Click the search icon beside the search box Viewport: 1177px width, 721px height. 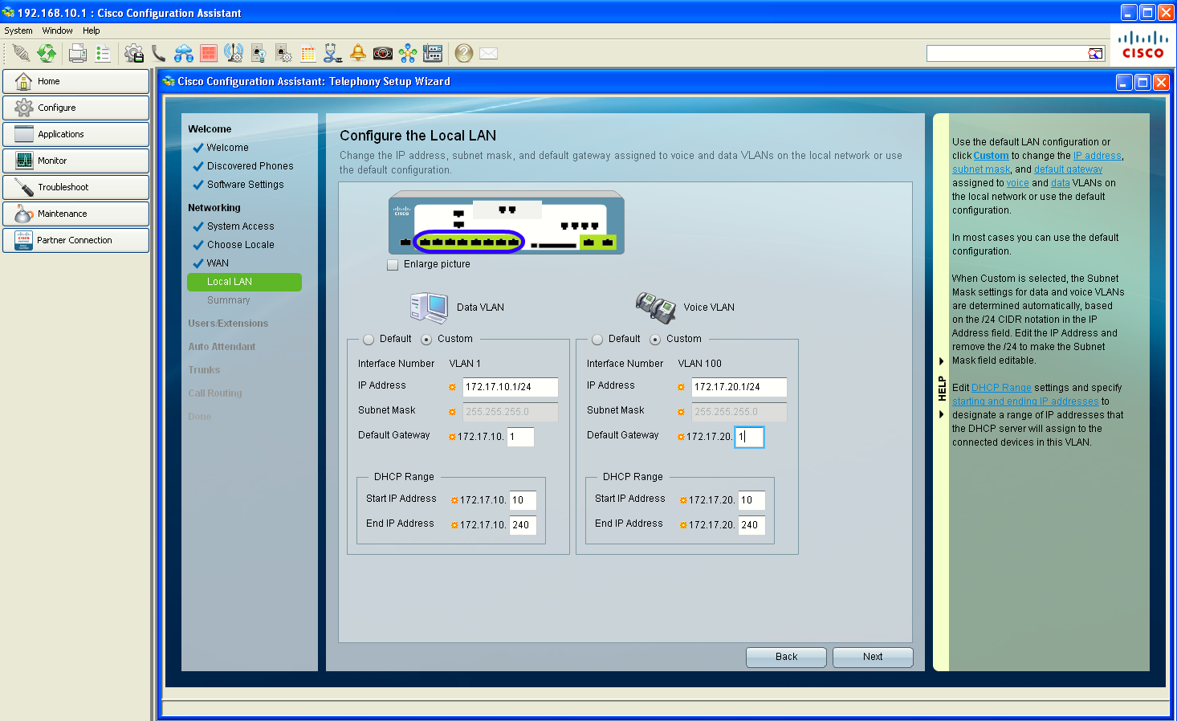(x=1096, y=53)
